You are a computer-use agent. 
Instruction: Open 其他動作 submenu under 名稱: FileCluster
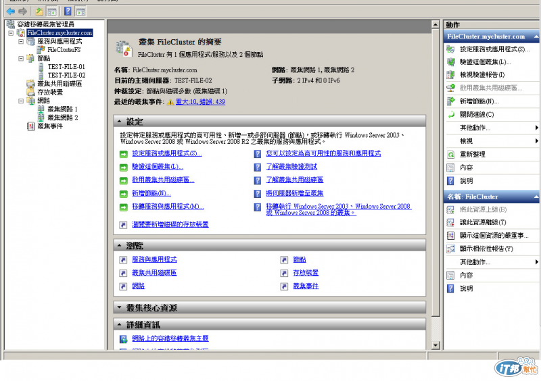(x=492, y=262)
